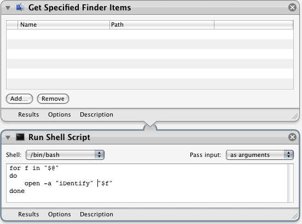Click the Remove button
Image resolution: width=302 pixels, height=224 pixels.
[x=53, y=99]
